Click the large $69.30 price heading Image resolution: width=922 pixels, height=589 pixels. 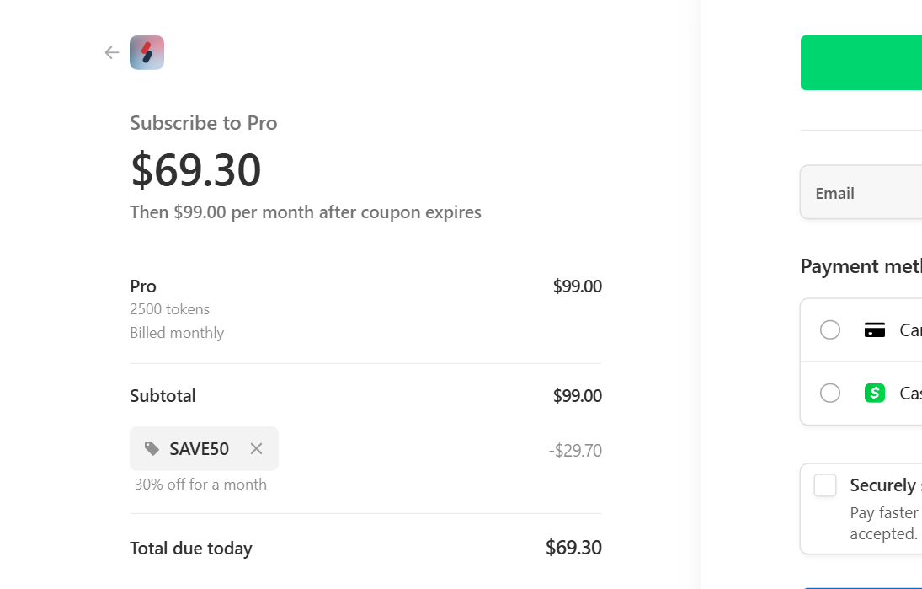tap(195, 169)
